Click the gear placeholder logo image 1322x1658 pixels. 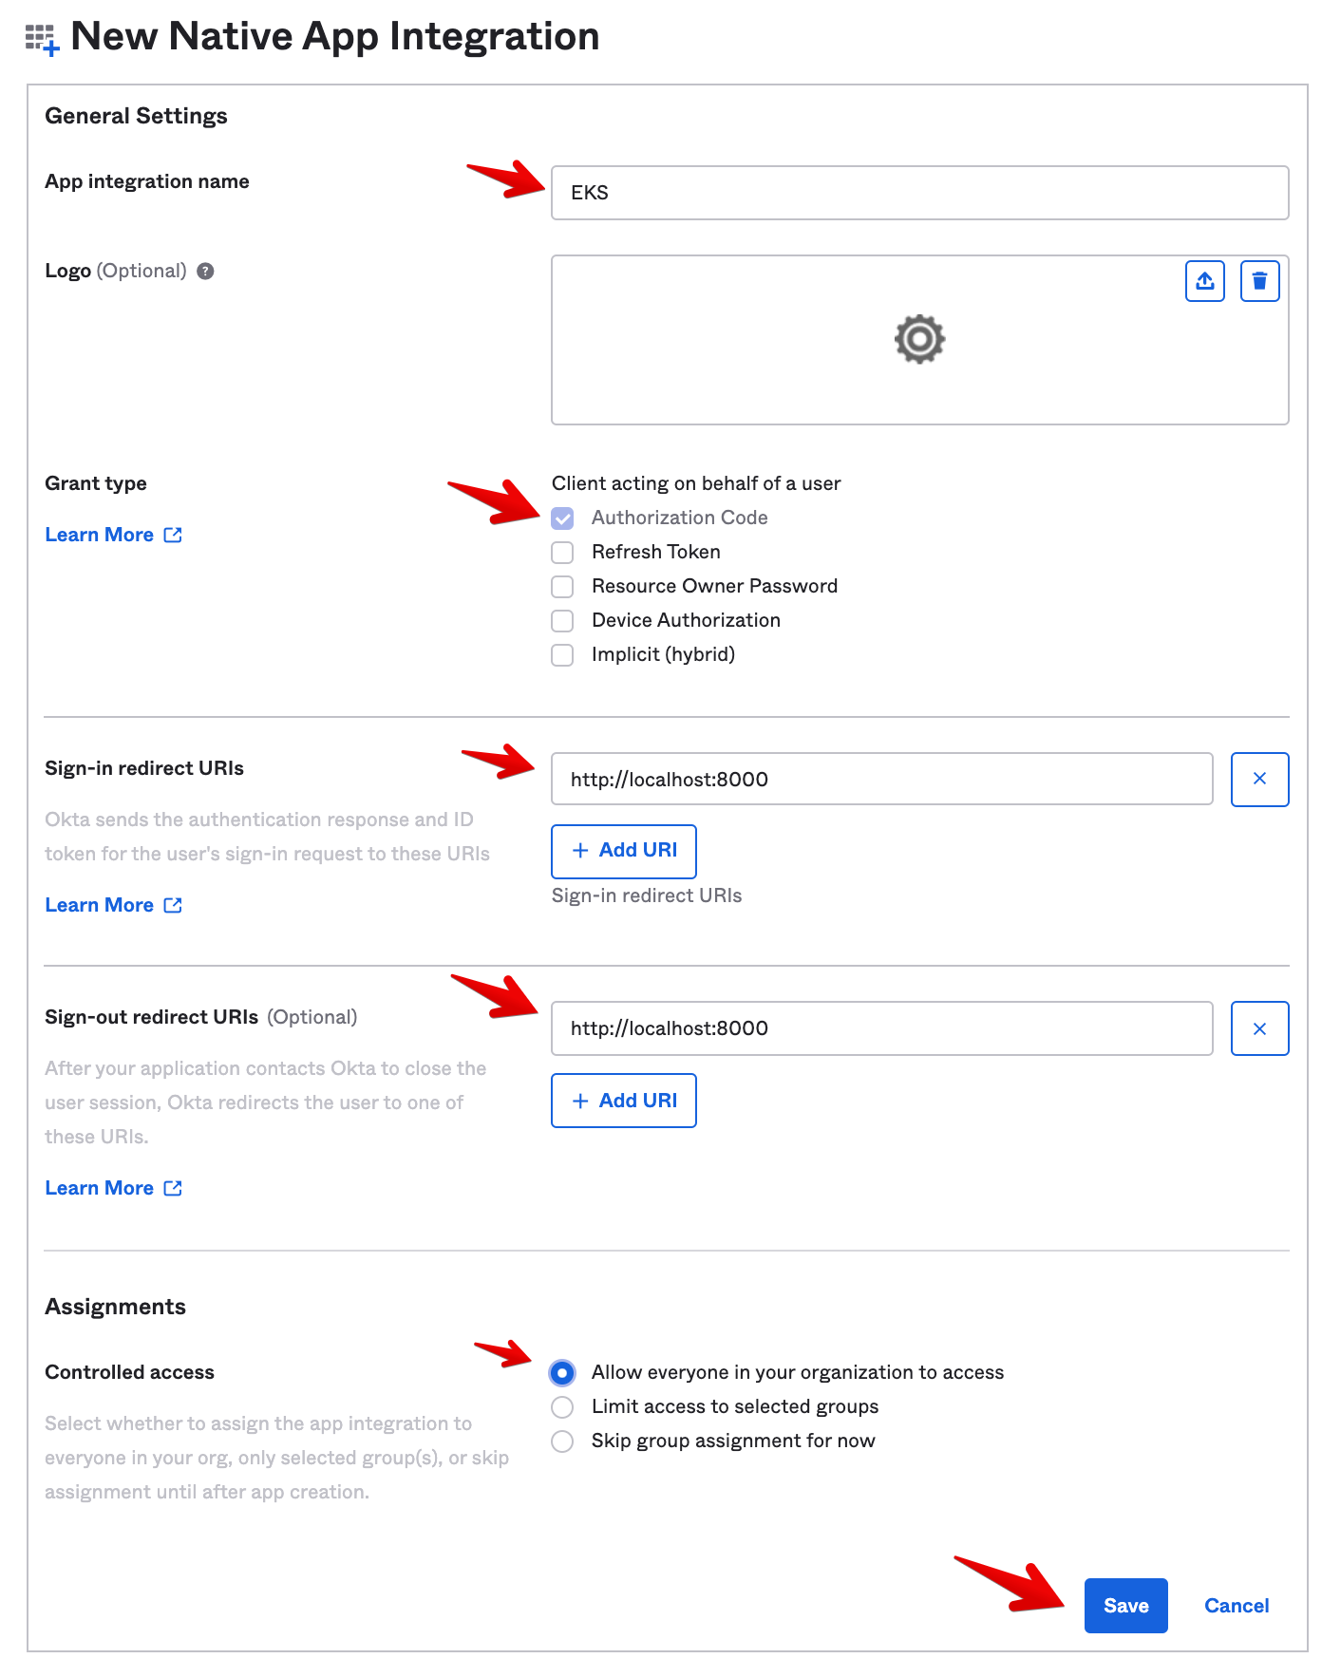coord(919,339)
